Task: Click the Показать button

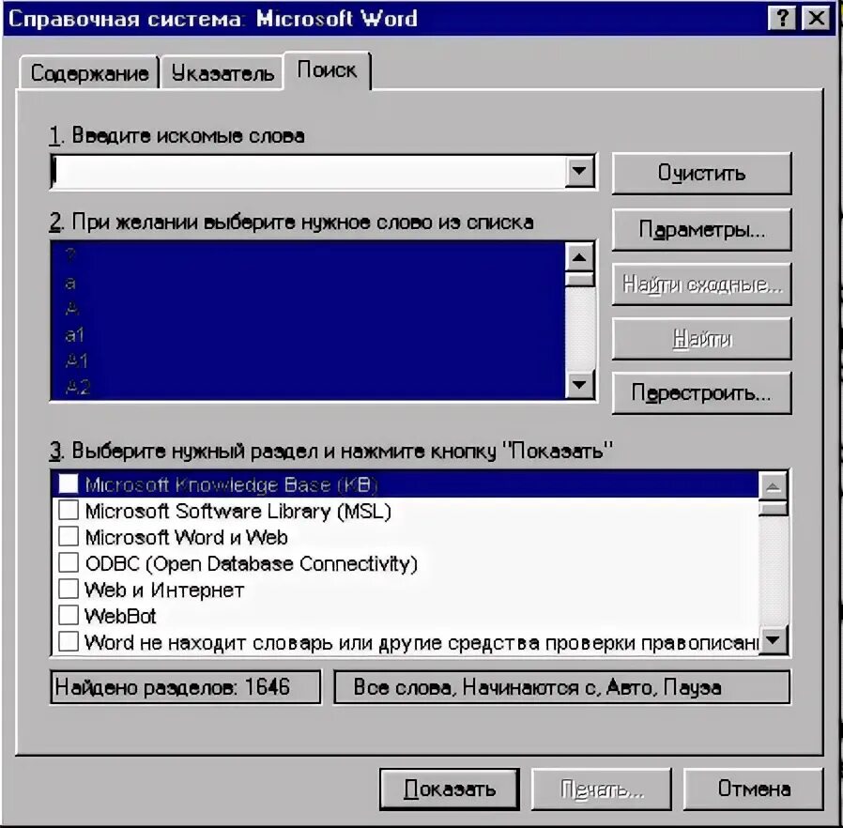Action: (x=450, y=789)
